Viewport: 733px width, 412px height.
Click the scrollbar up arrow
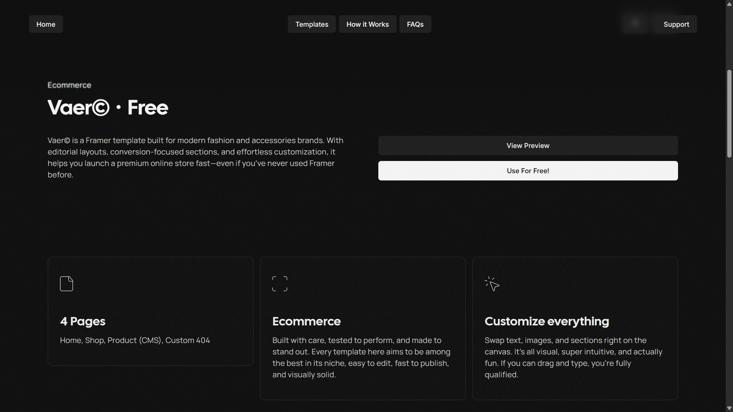[729, 4]
